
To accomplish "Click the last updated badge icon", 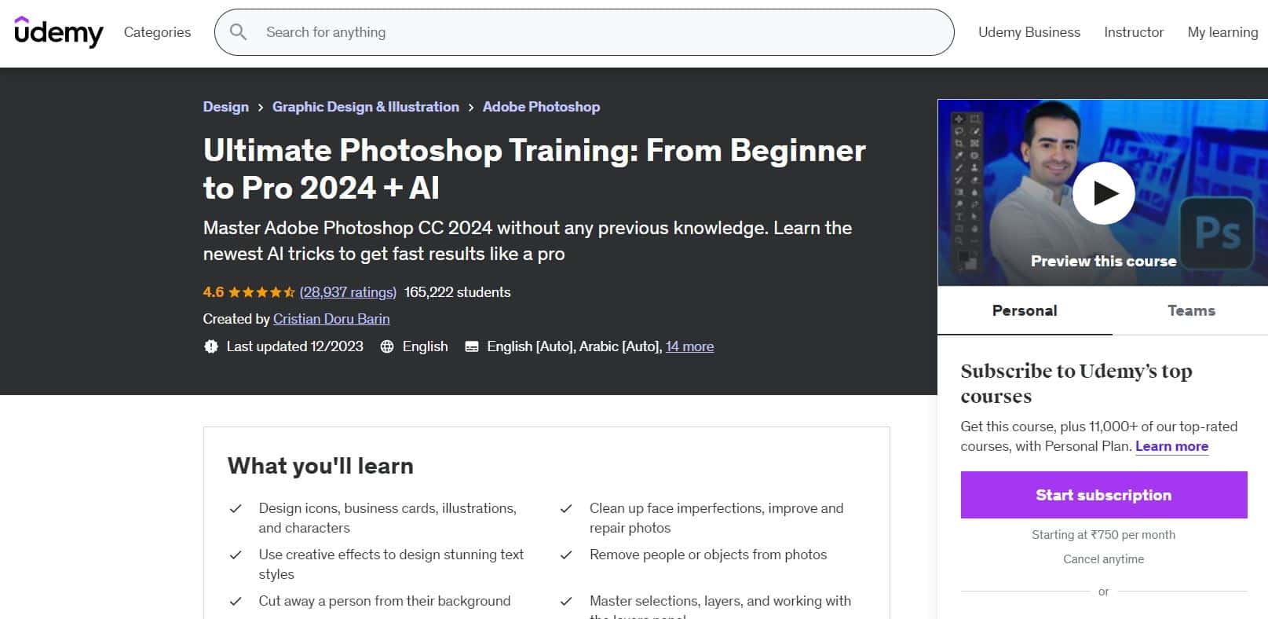I will 210,346.
